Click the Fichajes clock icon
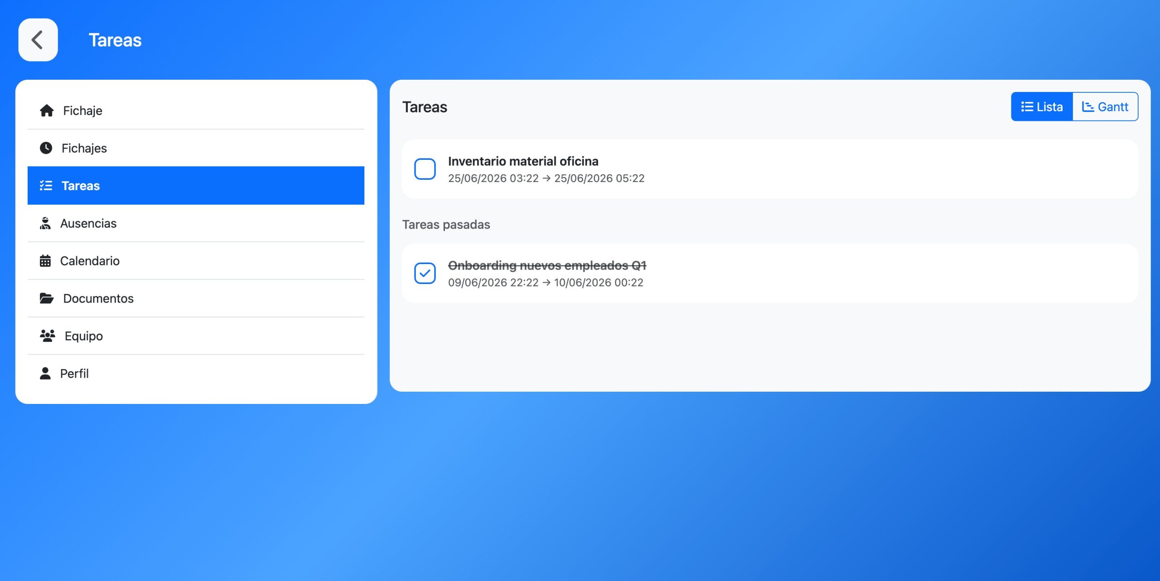1160x581 pixels. 46,148
